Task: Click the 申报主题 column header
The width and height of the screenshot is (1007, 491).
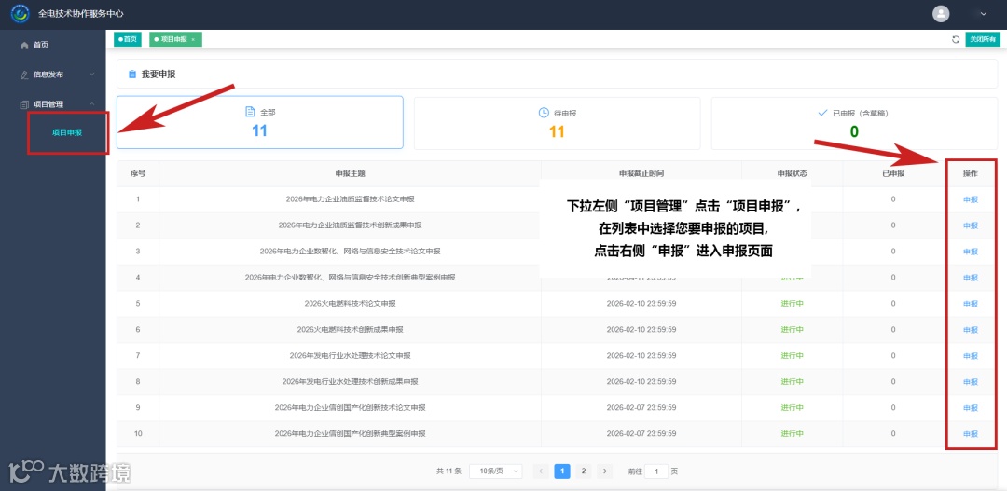Action: [x=350, y=174]
